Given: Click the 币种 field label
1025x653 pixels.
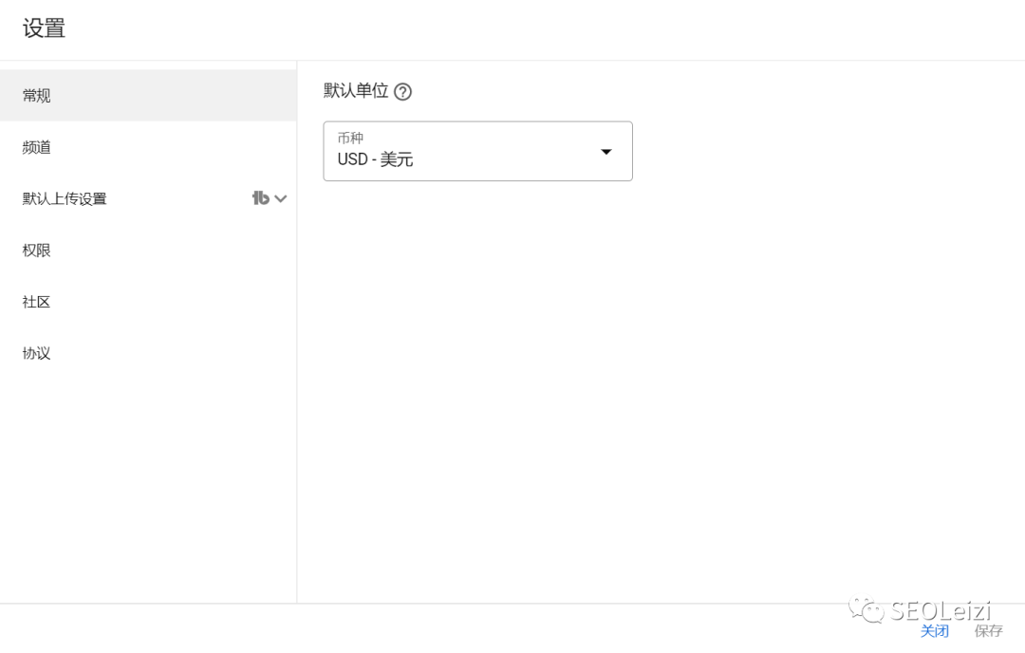Looking at the screenshot, I should click(x=350, y=139).
